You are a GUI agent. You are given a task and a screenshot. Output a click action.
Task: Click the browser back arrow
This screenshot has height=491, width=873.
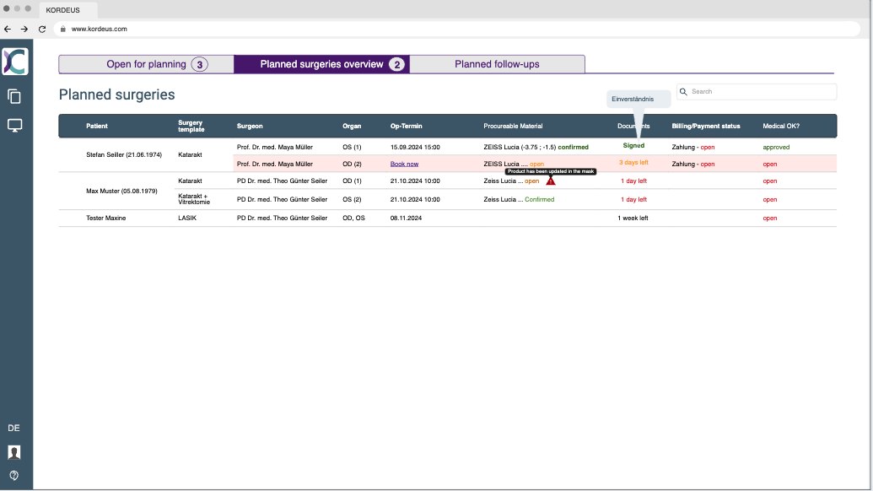point(8,29)
